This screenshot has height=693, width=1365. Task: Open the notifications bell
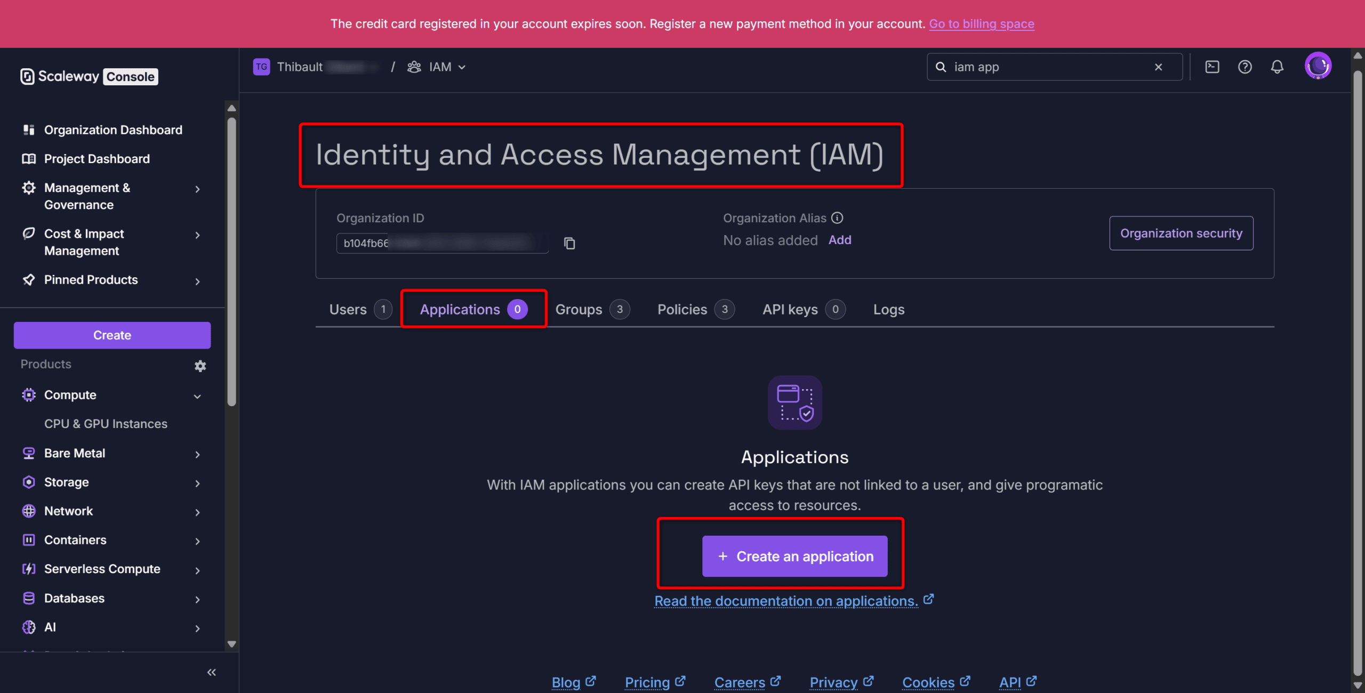(1277, 67)
